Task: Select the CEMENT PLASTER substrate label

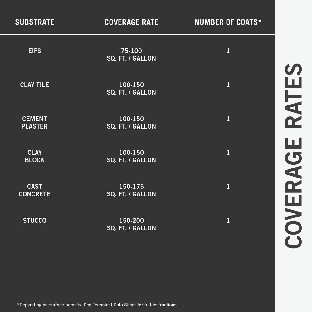Action: 35,123
